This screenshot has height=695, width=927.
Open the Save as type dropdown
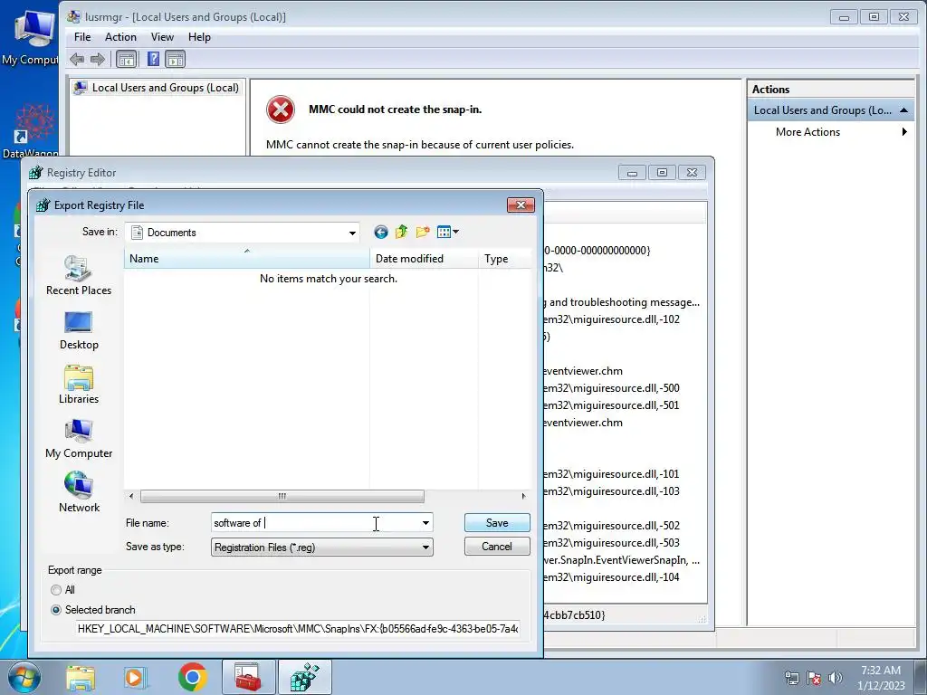coord(425,547)
